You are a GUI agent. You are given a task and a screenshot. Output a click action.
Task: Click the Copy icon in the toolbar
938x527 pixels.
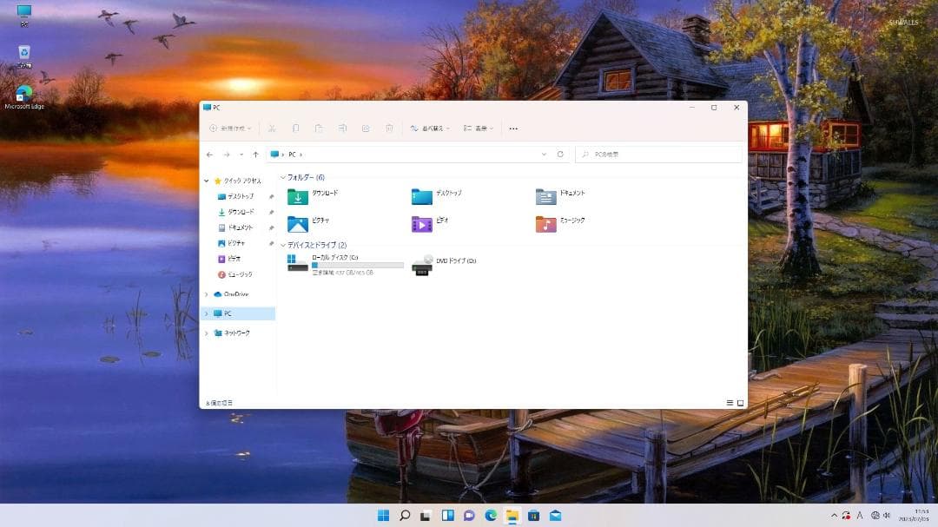pos(295,128)
